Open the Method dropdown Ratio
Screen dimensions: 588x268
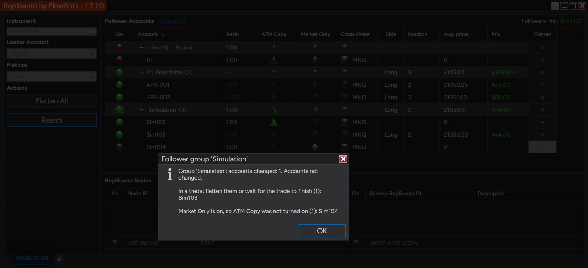tap(52, 77)
